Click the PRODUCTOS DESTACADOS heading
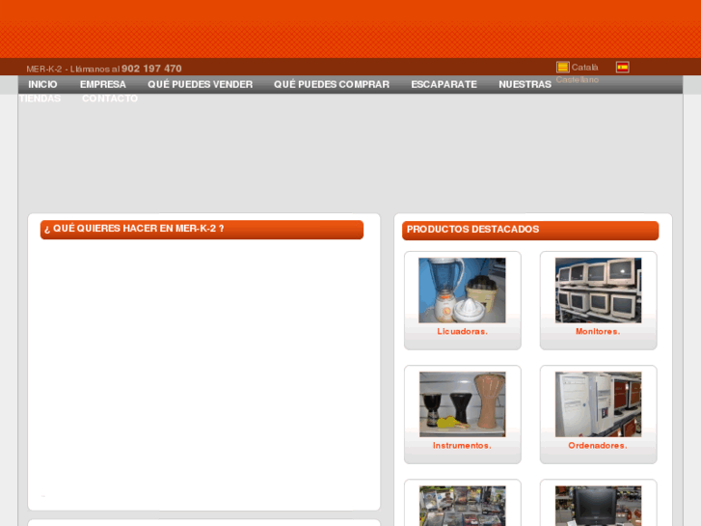This screenshot has height=526, width=701. 473,229
